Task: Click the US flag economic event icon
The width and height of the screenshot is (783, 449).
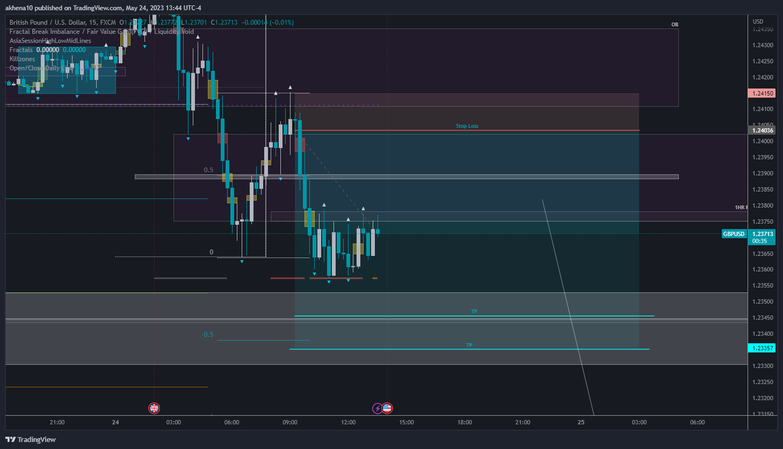Action: 387,408
